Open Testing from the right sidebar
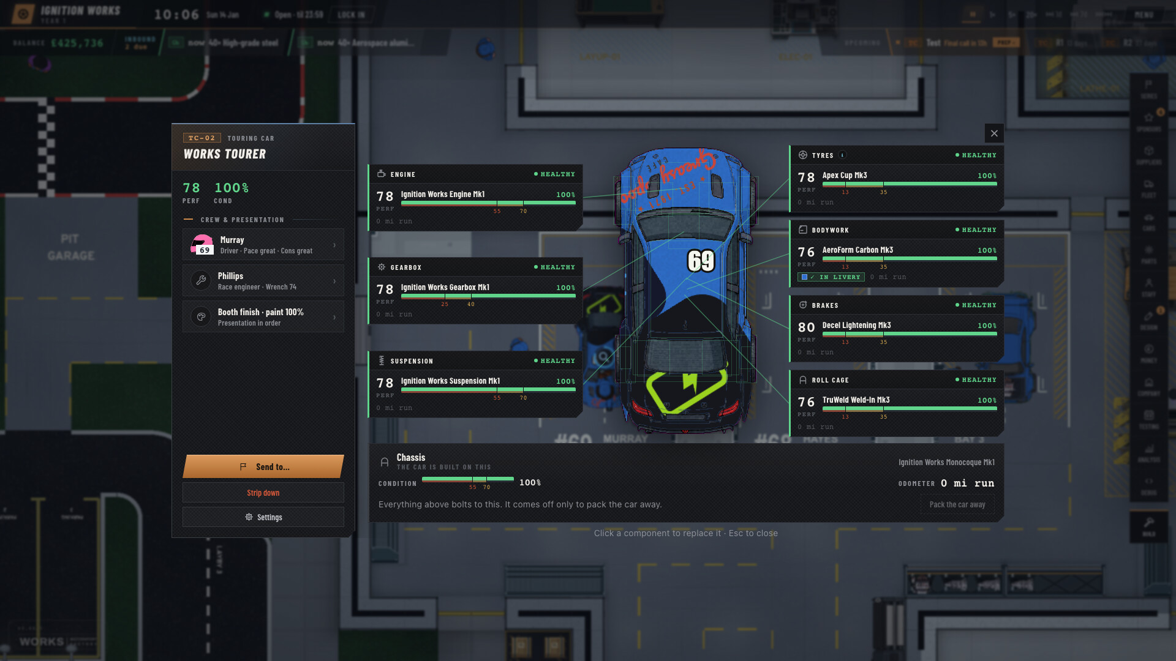This screenshot has width=1176, height=661. [1149, 419]
